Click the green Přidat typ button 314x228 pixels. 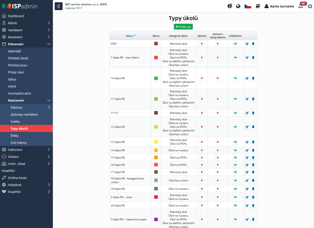click(x=183, y=27)
